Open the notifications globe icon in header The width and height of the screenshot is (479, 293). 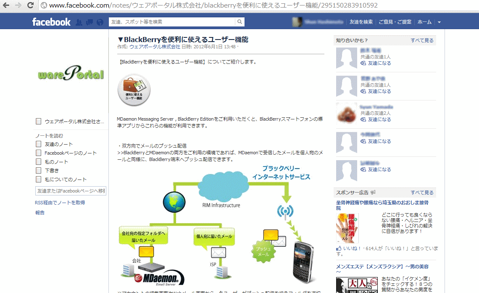[100, 22]
